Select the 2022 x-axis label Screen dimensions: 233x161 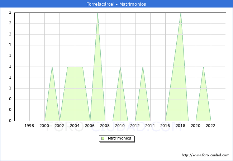(210, 126)
